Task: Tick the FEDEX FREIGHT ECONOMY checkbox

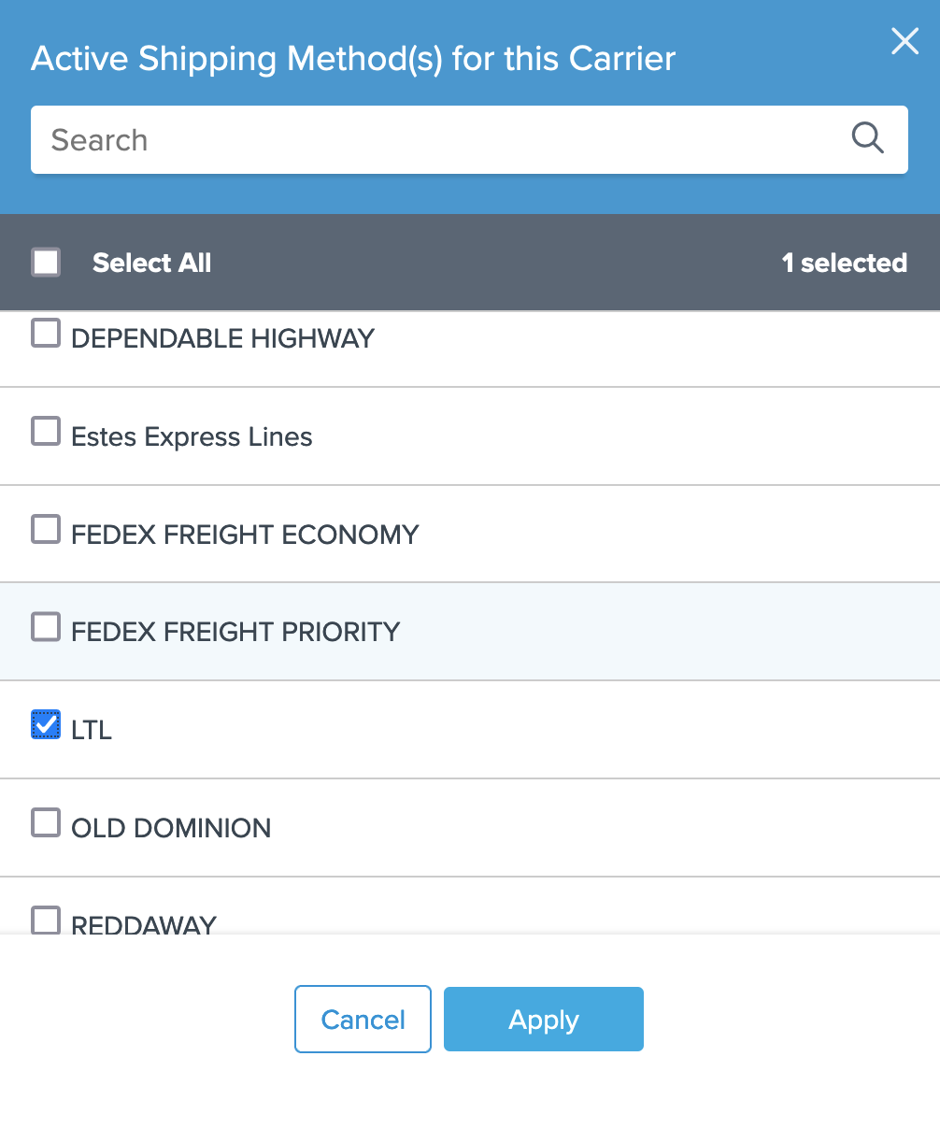Action: pos(46,530)
